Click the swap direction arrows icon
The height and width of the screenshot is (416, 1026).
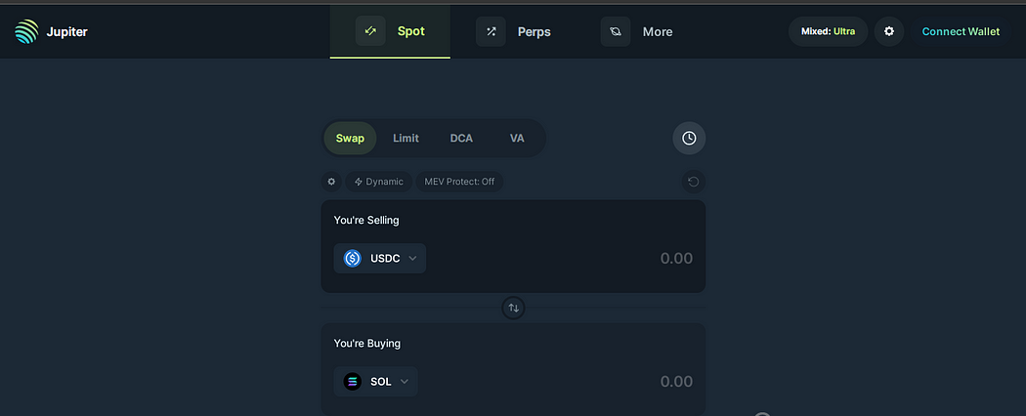click(x=514, y=308)
